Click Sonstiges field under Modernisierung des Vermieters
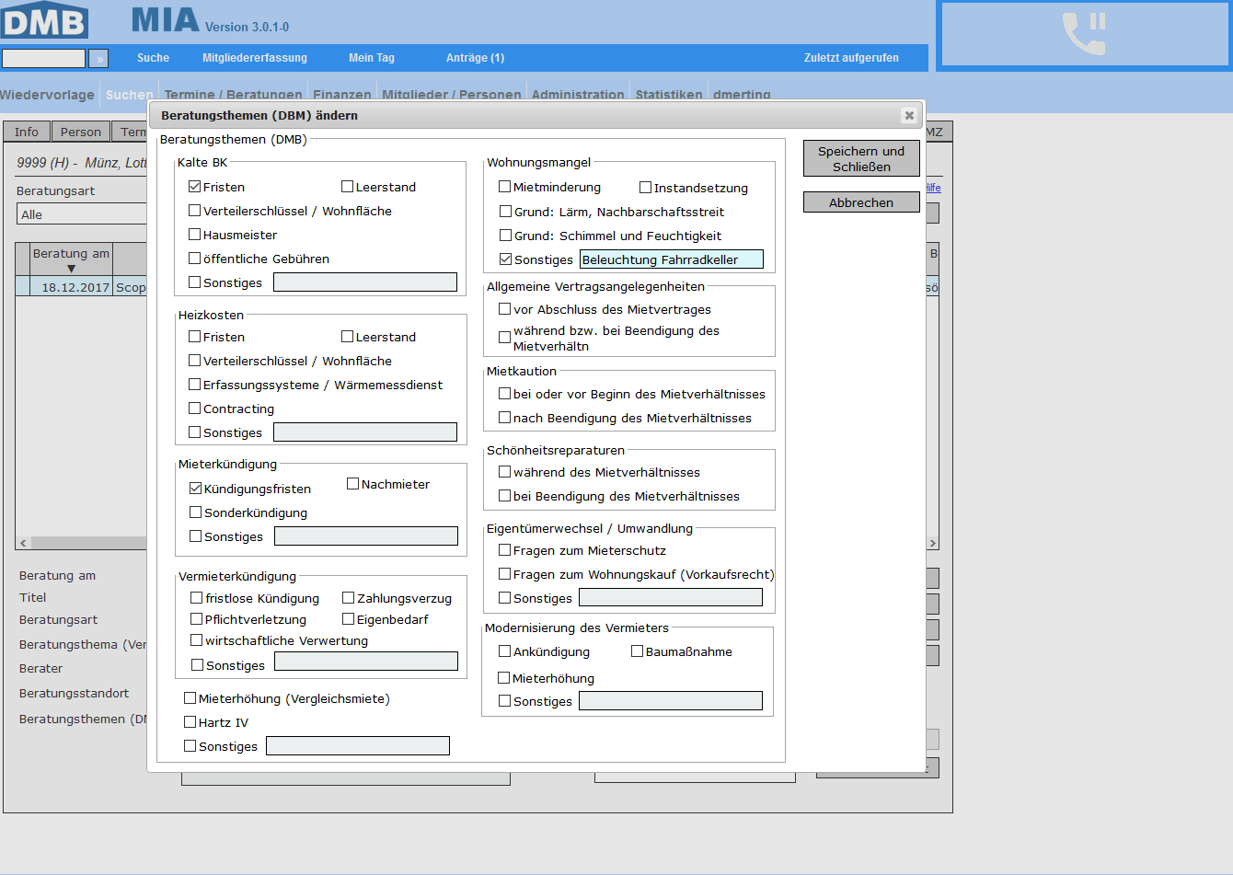The image size is (1233, 875). coord(671,701)
